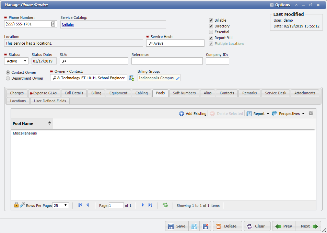Select the Delete trash icon button
Viewport: 327px width, 233px height.
227,226
